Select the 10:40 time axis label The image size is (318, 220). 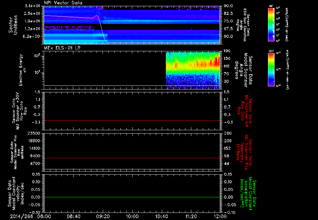pyautogui.click(x=162, y=216)
